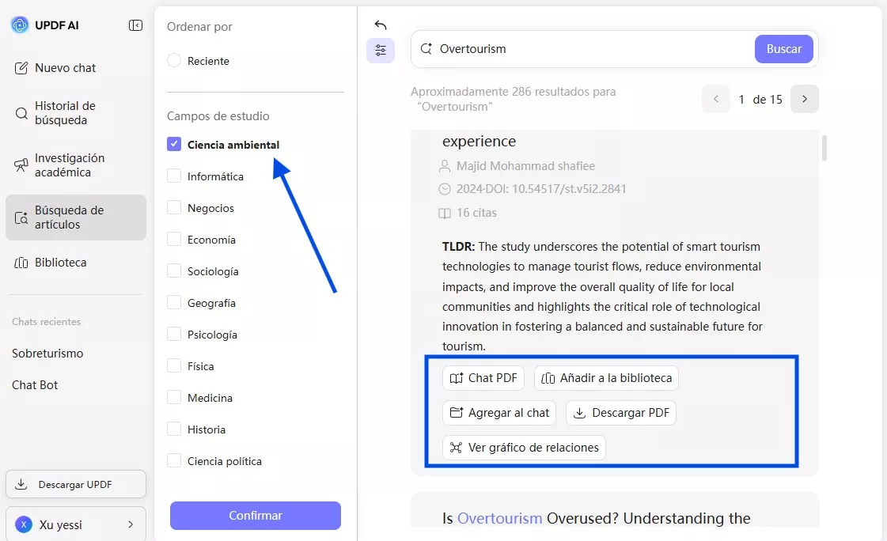
Task: Enable the Informática checkbox
Action: pos(174,176)
